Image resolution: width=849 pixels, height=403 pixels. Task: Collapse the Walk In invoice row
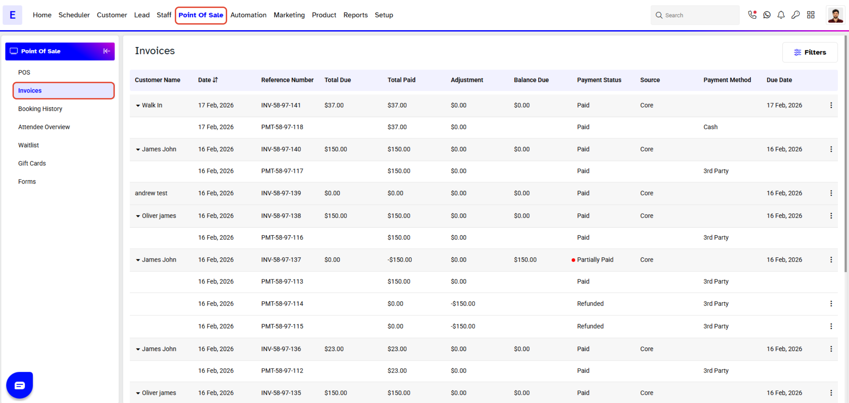[138, 105]
